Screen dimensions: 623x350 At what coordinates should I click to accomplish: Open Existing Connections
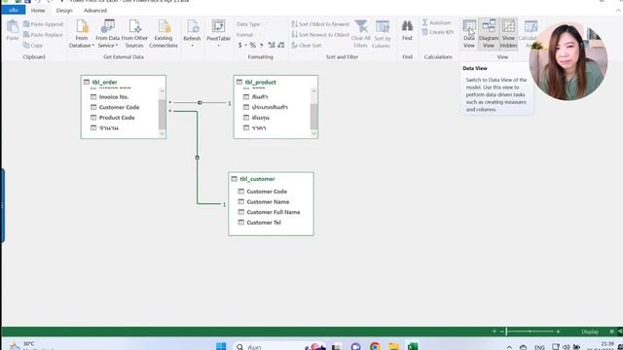tap(164, 34)
